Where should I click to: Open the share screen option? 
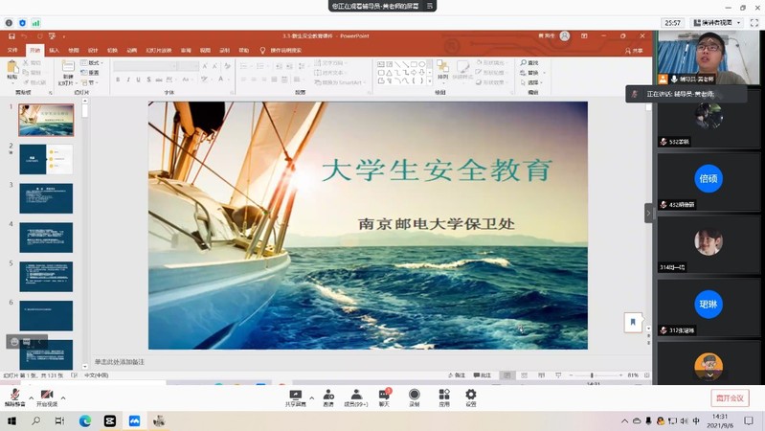(x=296, y=396)
